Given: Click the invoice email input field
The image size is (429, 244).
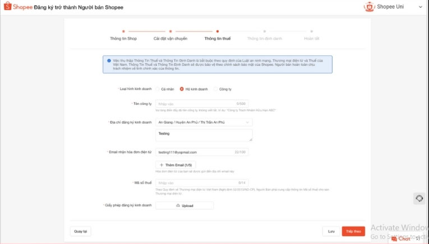Looking at the screenshot, I should click(202, 152).
